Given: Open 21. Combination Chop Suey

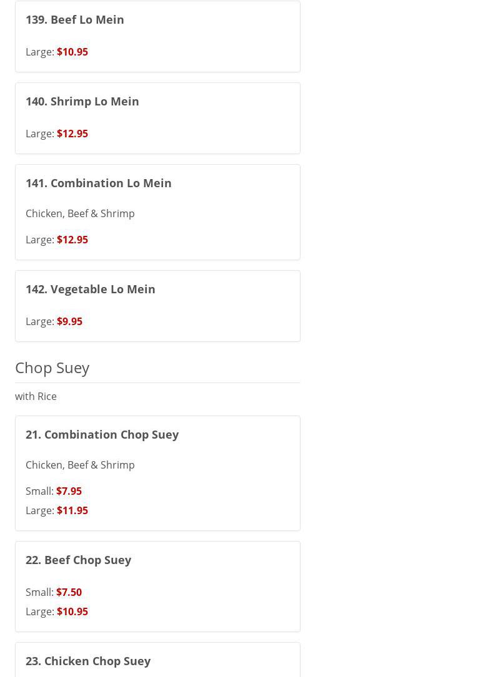Looking at the screenshot, I should [x=102, y=434].
